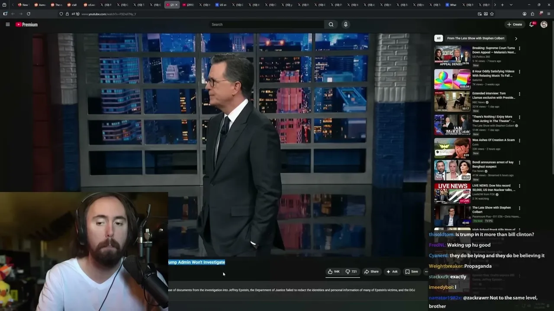Viewport: 554px width, 311px height.
Task: Click the site security lock icon in address bar
Action: point(67,14)
